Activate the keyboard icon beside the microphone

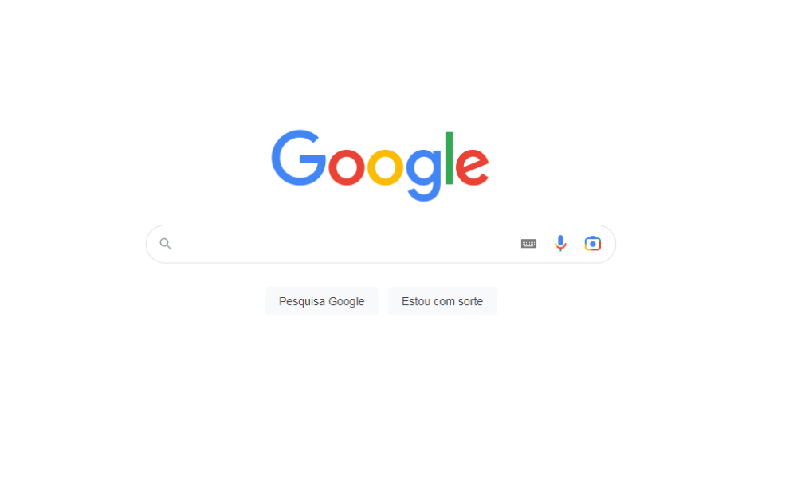pyautogui.click(x=528, y=244)
